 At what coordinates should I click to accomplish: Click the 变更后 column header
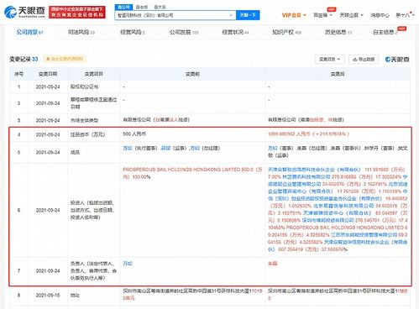point(338,74)
